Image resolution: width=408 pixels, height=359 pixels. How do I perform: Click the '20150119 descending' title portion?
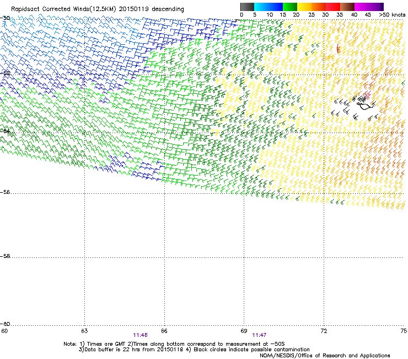[151, 9]
